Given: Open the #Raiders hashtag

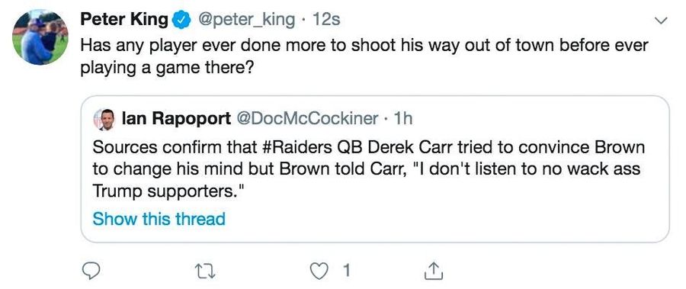Looking at the screenshot, I should click(x=297, y=147).
